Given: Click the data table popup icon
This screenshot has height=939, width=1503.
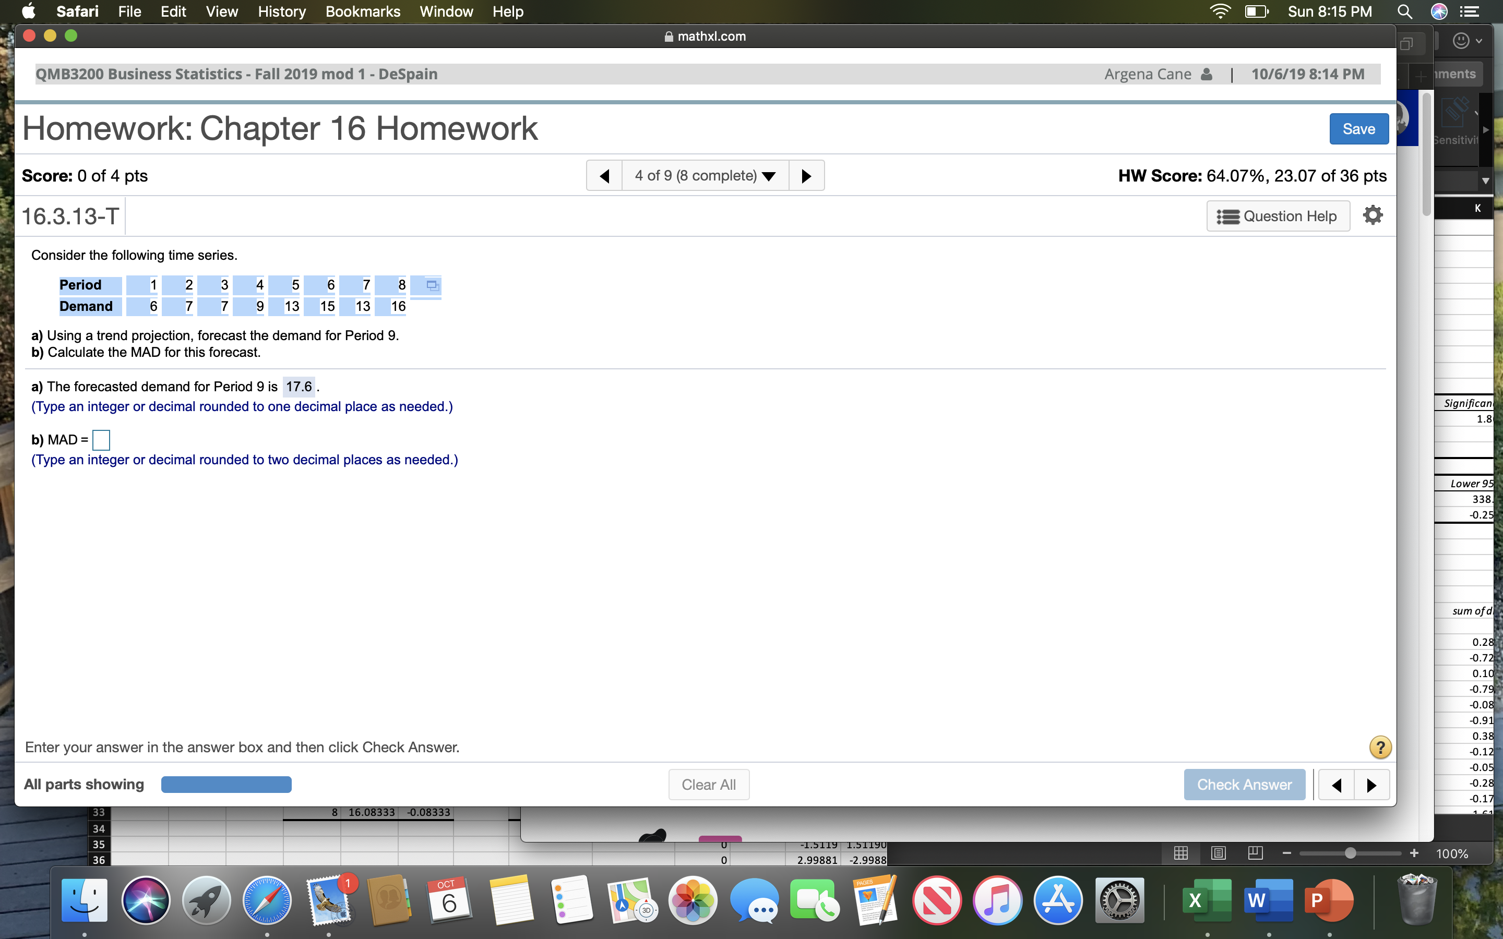Looking at the screenshot, I should 432,285.
